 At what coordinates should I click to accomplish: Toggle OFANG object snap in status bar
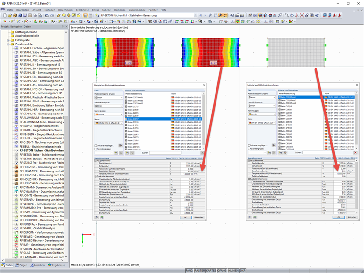tap(222, 271)
